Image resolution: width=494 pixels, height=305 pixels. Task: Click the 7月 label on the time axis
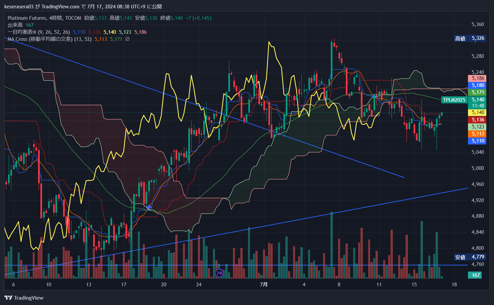coord(264,285)
